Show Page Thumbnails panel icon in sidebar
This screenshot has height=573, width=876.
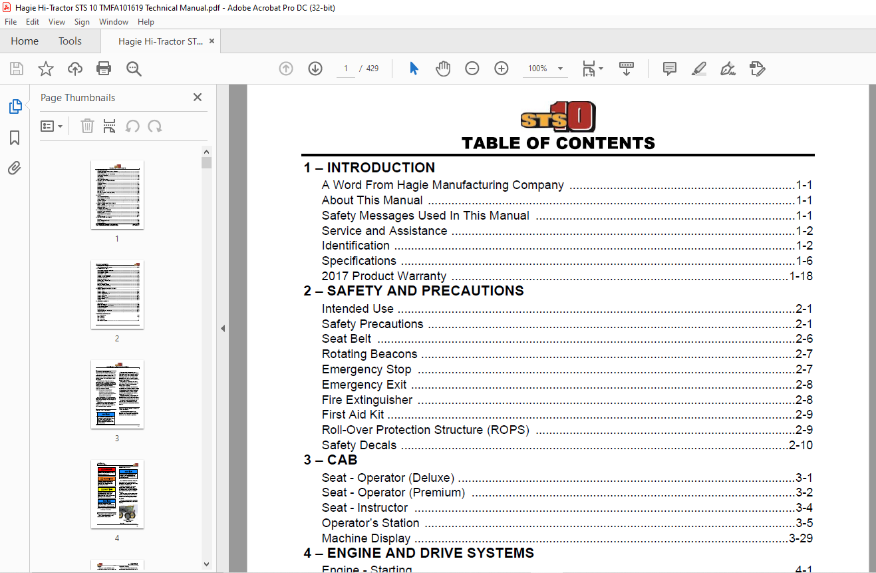tap(15, 106)
